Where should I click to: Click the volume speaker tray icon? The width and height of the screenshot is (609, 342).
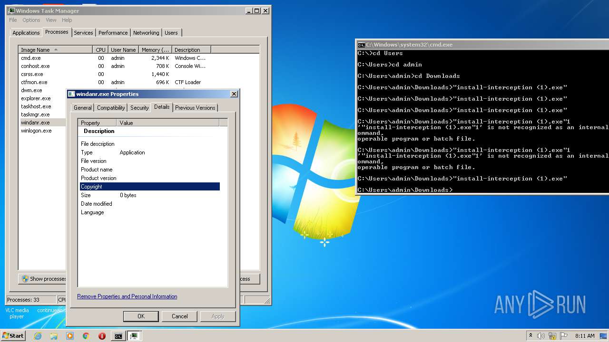click(541, 336)
